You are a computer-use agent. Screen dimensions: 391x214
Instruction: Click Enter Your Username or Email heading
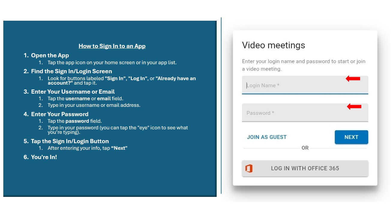click(x=73, y=92)
